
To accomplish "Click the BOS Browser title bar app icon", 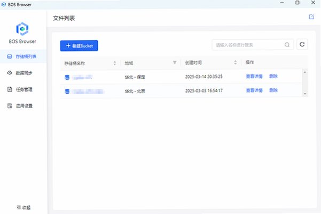I will (4, 4).
